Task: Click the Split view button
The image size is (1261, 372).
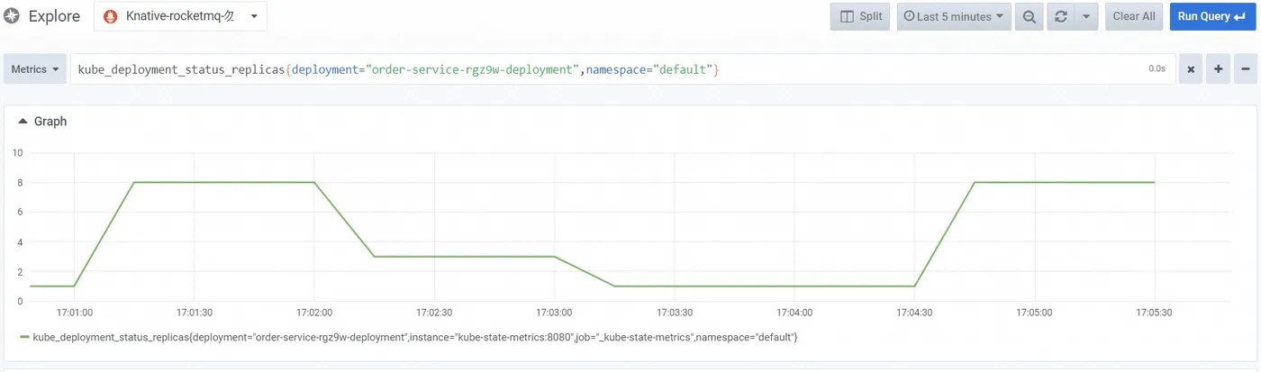Action: (860, 16)
